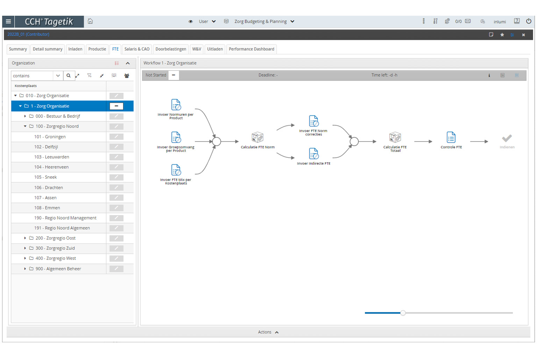This screenshot has width=537, height=358.
Task: Click the Indienen submit checkmark
Action: [x=507, y=138]
